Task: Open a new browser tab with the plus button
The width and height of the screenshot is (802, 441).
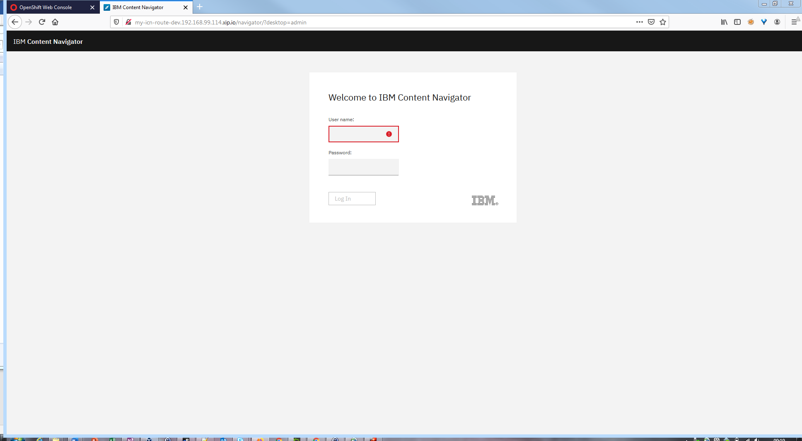Action: click(x=200, y=7)
